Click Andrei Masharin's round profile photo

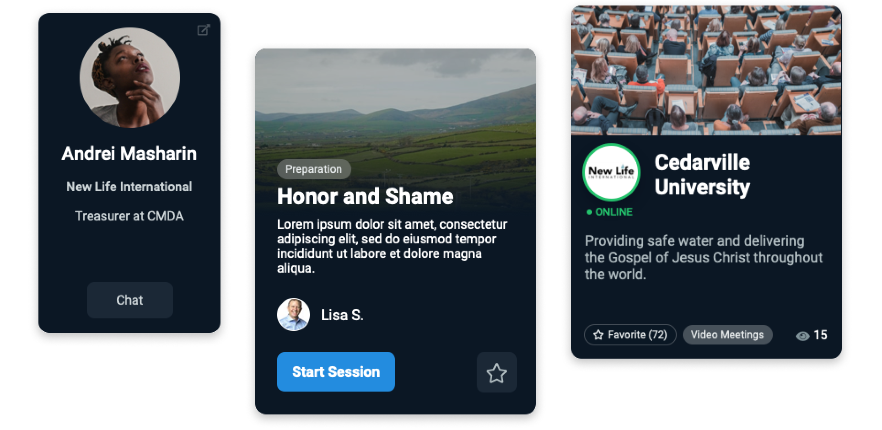tap(130, 78)
